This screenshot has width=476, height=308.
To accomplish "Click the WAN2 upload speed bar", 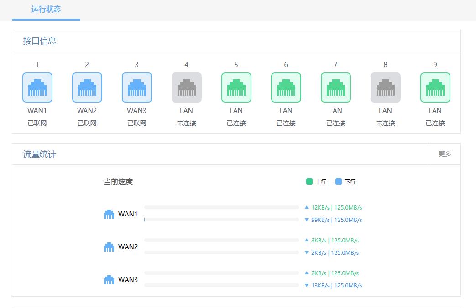I will coord(222,240).
